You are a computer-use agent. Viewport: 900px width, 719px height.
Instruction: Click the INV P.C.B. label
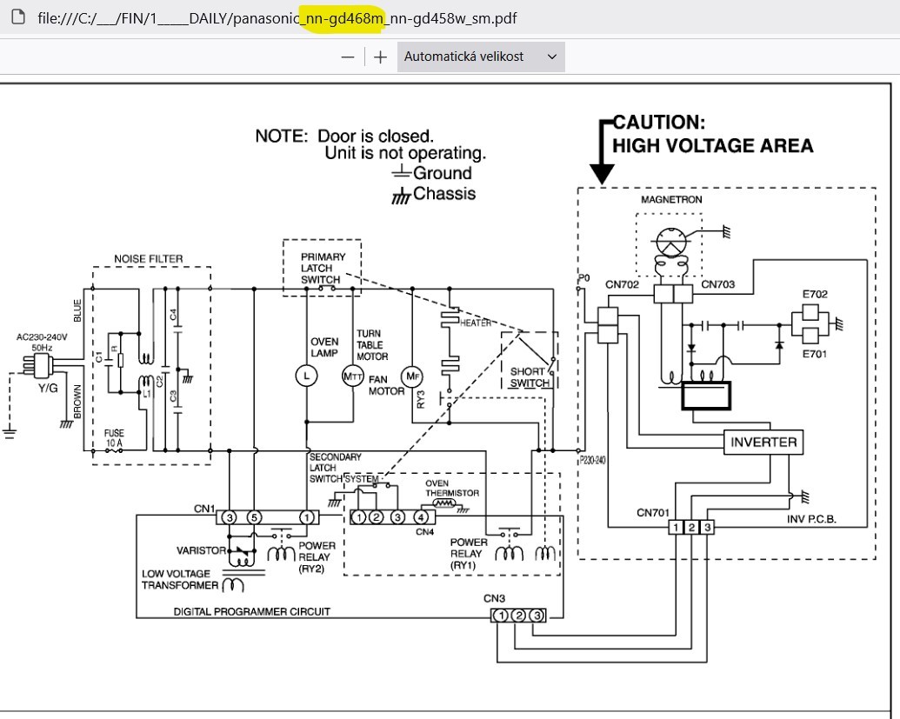pos(811,519)
